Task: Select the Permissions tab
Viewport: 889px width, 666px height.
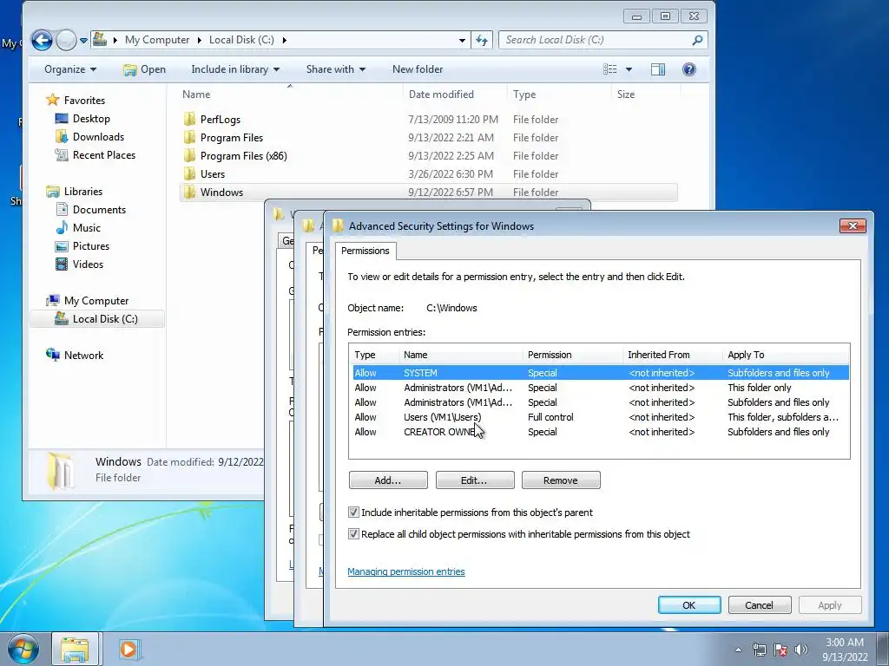Action: click(x=365, y=251)
